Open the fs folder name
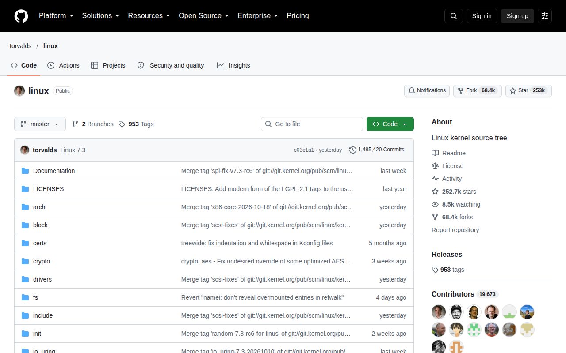 (x=35, y=297)
